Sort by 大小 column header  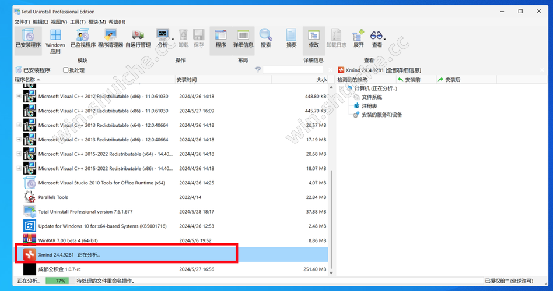[300, 80]
